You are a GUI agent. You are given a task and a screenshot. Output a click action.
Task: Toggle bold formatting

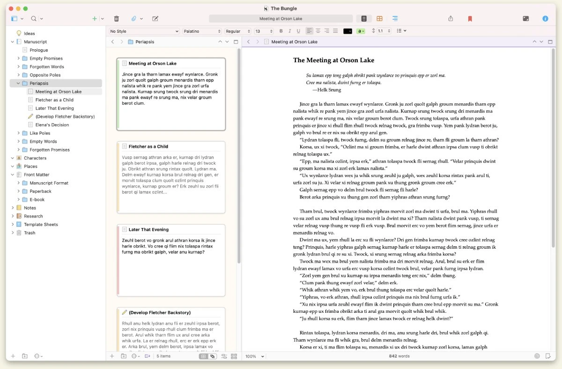tap(281, 30)
